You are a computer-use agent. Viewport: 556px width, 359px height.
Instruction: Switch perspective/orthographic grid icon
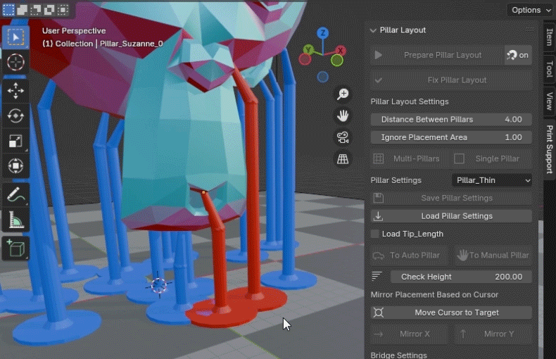[343, 159]
